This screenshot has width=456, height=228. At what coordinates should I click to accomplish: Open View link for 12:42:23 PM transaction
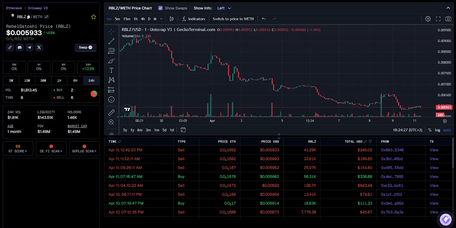point(434,150)
